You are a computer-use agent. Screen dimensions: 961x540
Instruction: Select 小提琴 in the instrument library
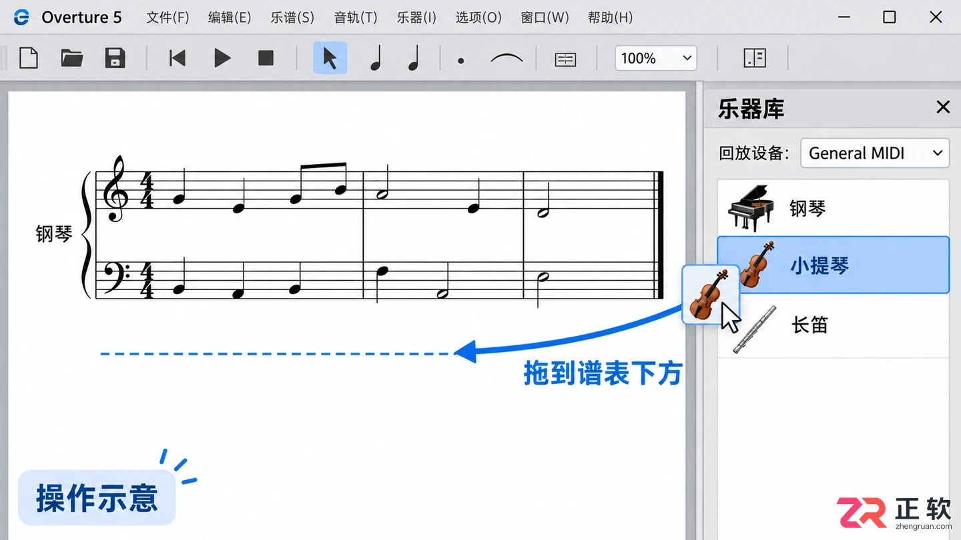833,265
